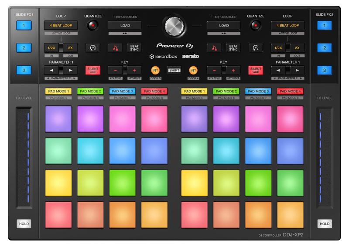Hit the left deck orange pad in bottom row
The height and width of the screenshot is (244, 349).
click(x=122, y=215)
